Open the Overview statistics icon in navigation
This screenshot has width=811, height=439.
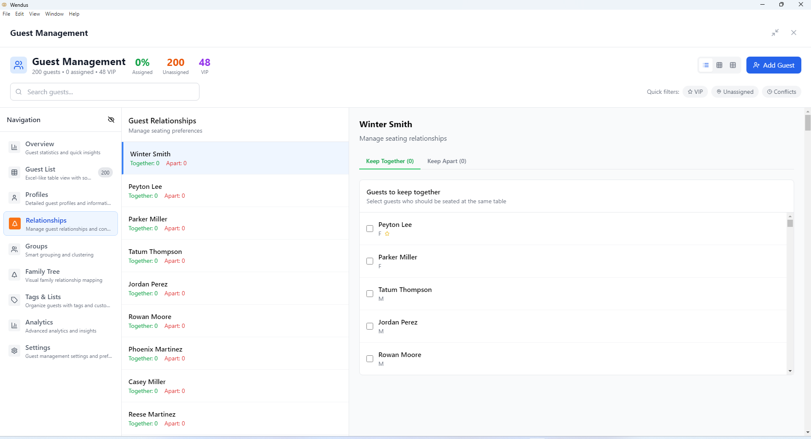(14, 147)
